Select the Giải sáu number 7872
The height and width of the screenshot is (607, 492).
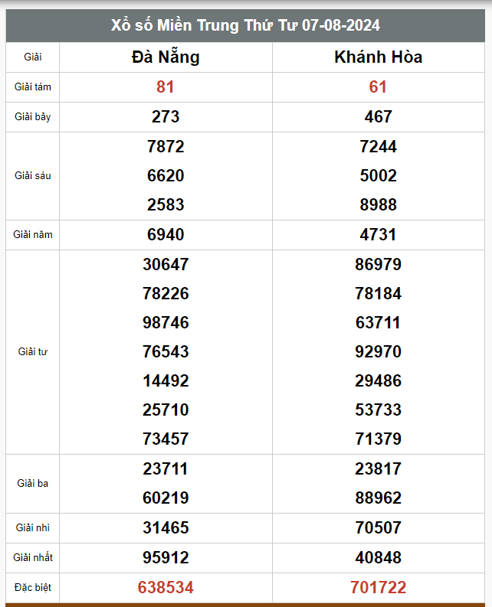(x=166, y=146)
